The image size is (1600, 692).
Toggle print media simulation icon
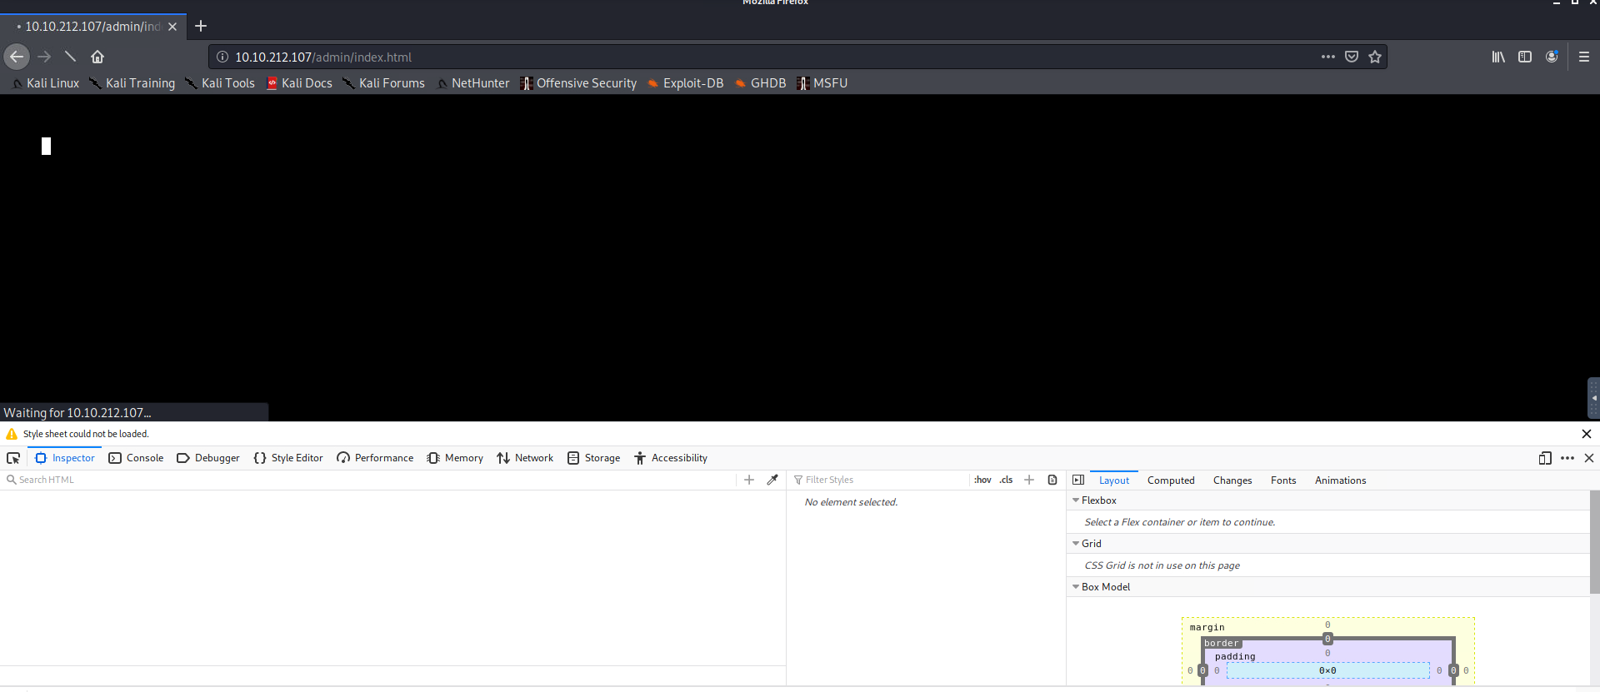1052,480
